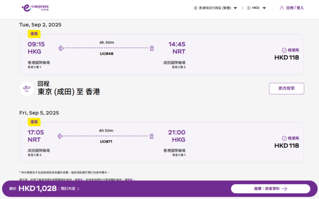The image size is (319, 199).
Task: Expand the 預訂內容 booking details chevron
Action: (78, 189)
